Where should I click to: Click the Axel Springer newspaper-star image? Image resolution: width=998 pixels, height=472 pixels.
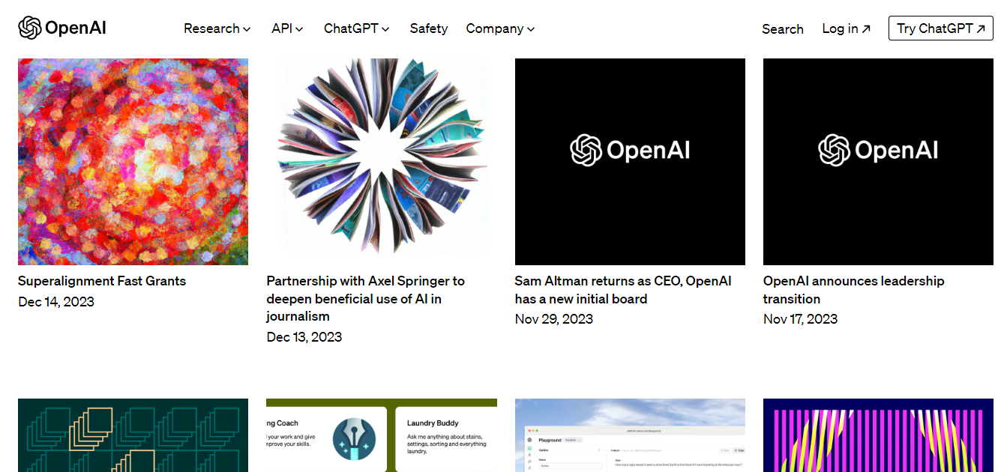pyautogui.click(x=381, y=162)
